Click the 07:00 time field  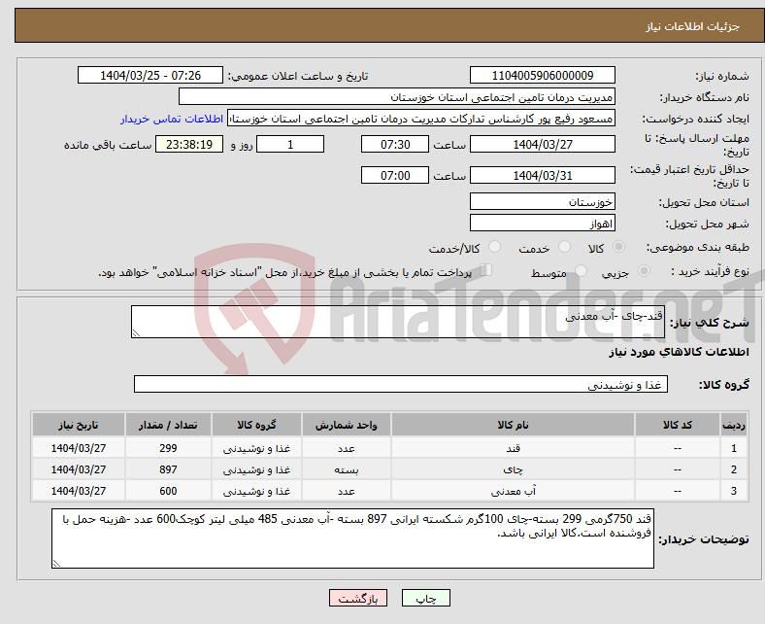395,175
